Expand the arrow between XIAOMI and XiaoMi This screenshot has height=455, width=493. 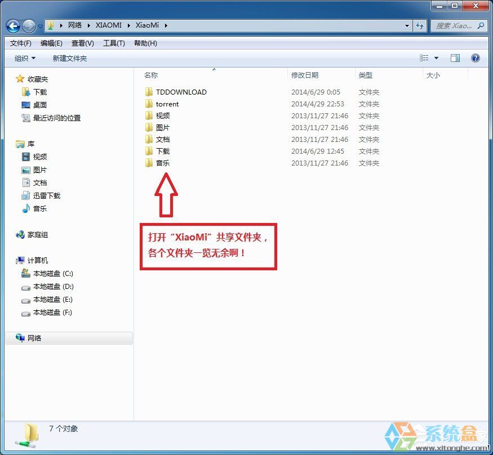point(129,25)
